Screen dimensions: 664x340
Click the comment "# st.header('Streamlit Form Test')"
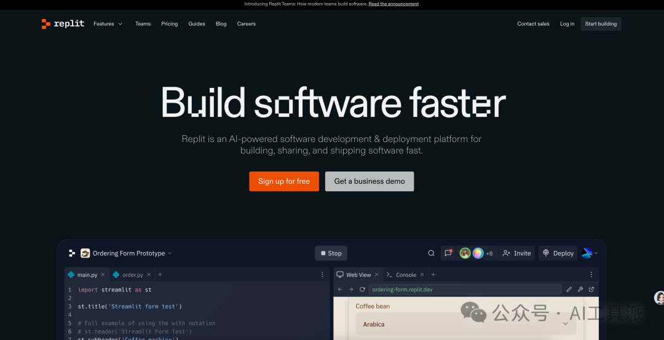tap(135, 331)
